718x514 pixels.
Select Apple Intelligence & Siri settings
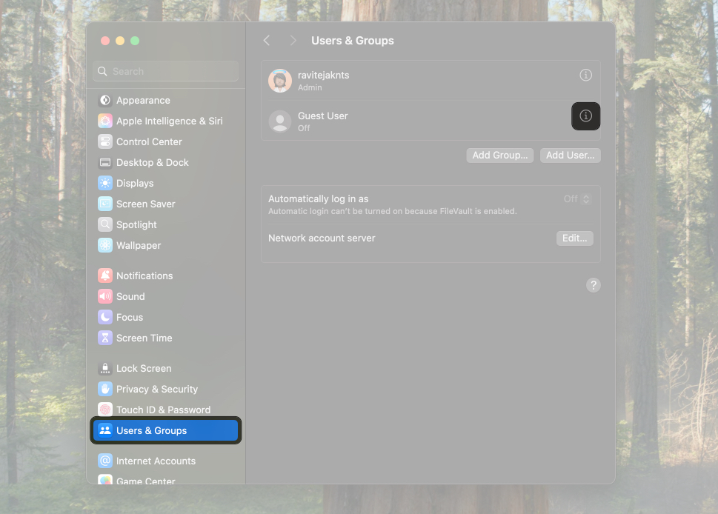168,121
